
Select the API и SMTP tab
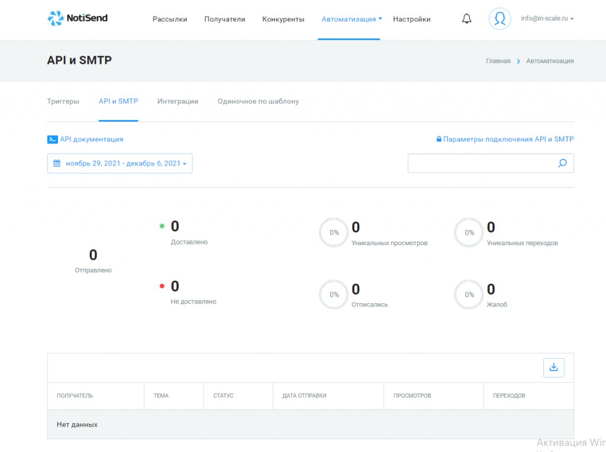tap(118, 101)
